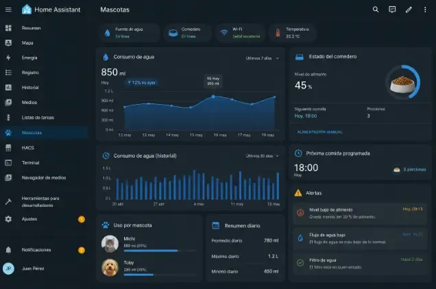
Task: Click the 16 may data point on chart
Action: (213, 97)
